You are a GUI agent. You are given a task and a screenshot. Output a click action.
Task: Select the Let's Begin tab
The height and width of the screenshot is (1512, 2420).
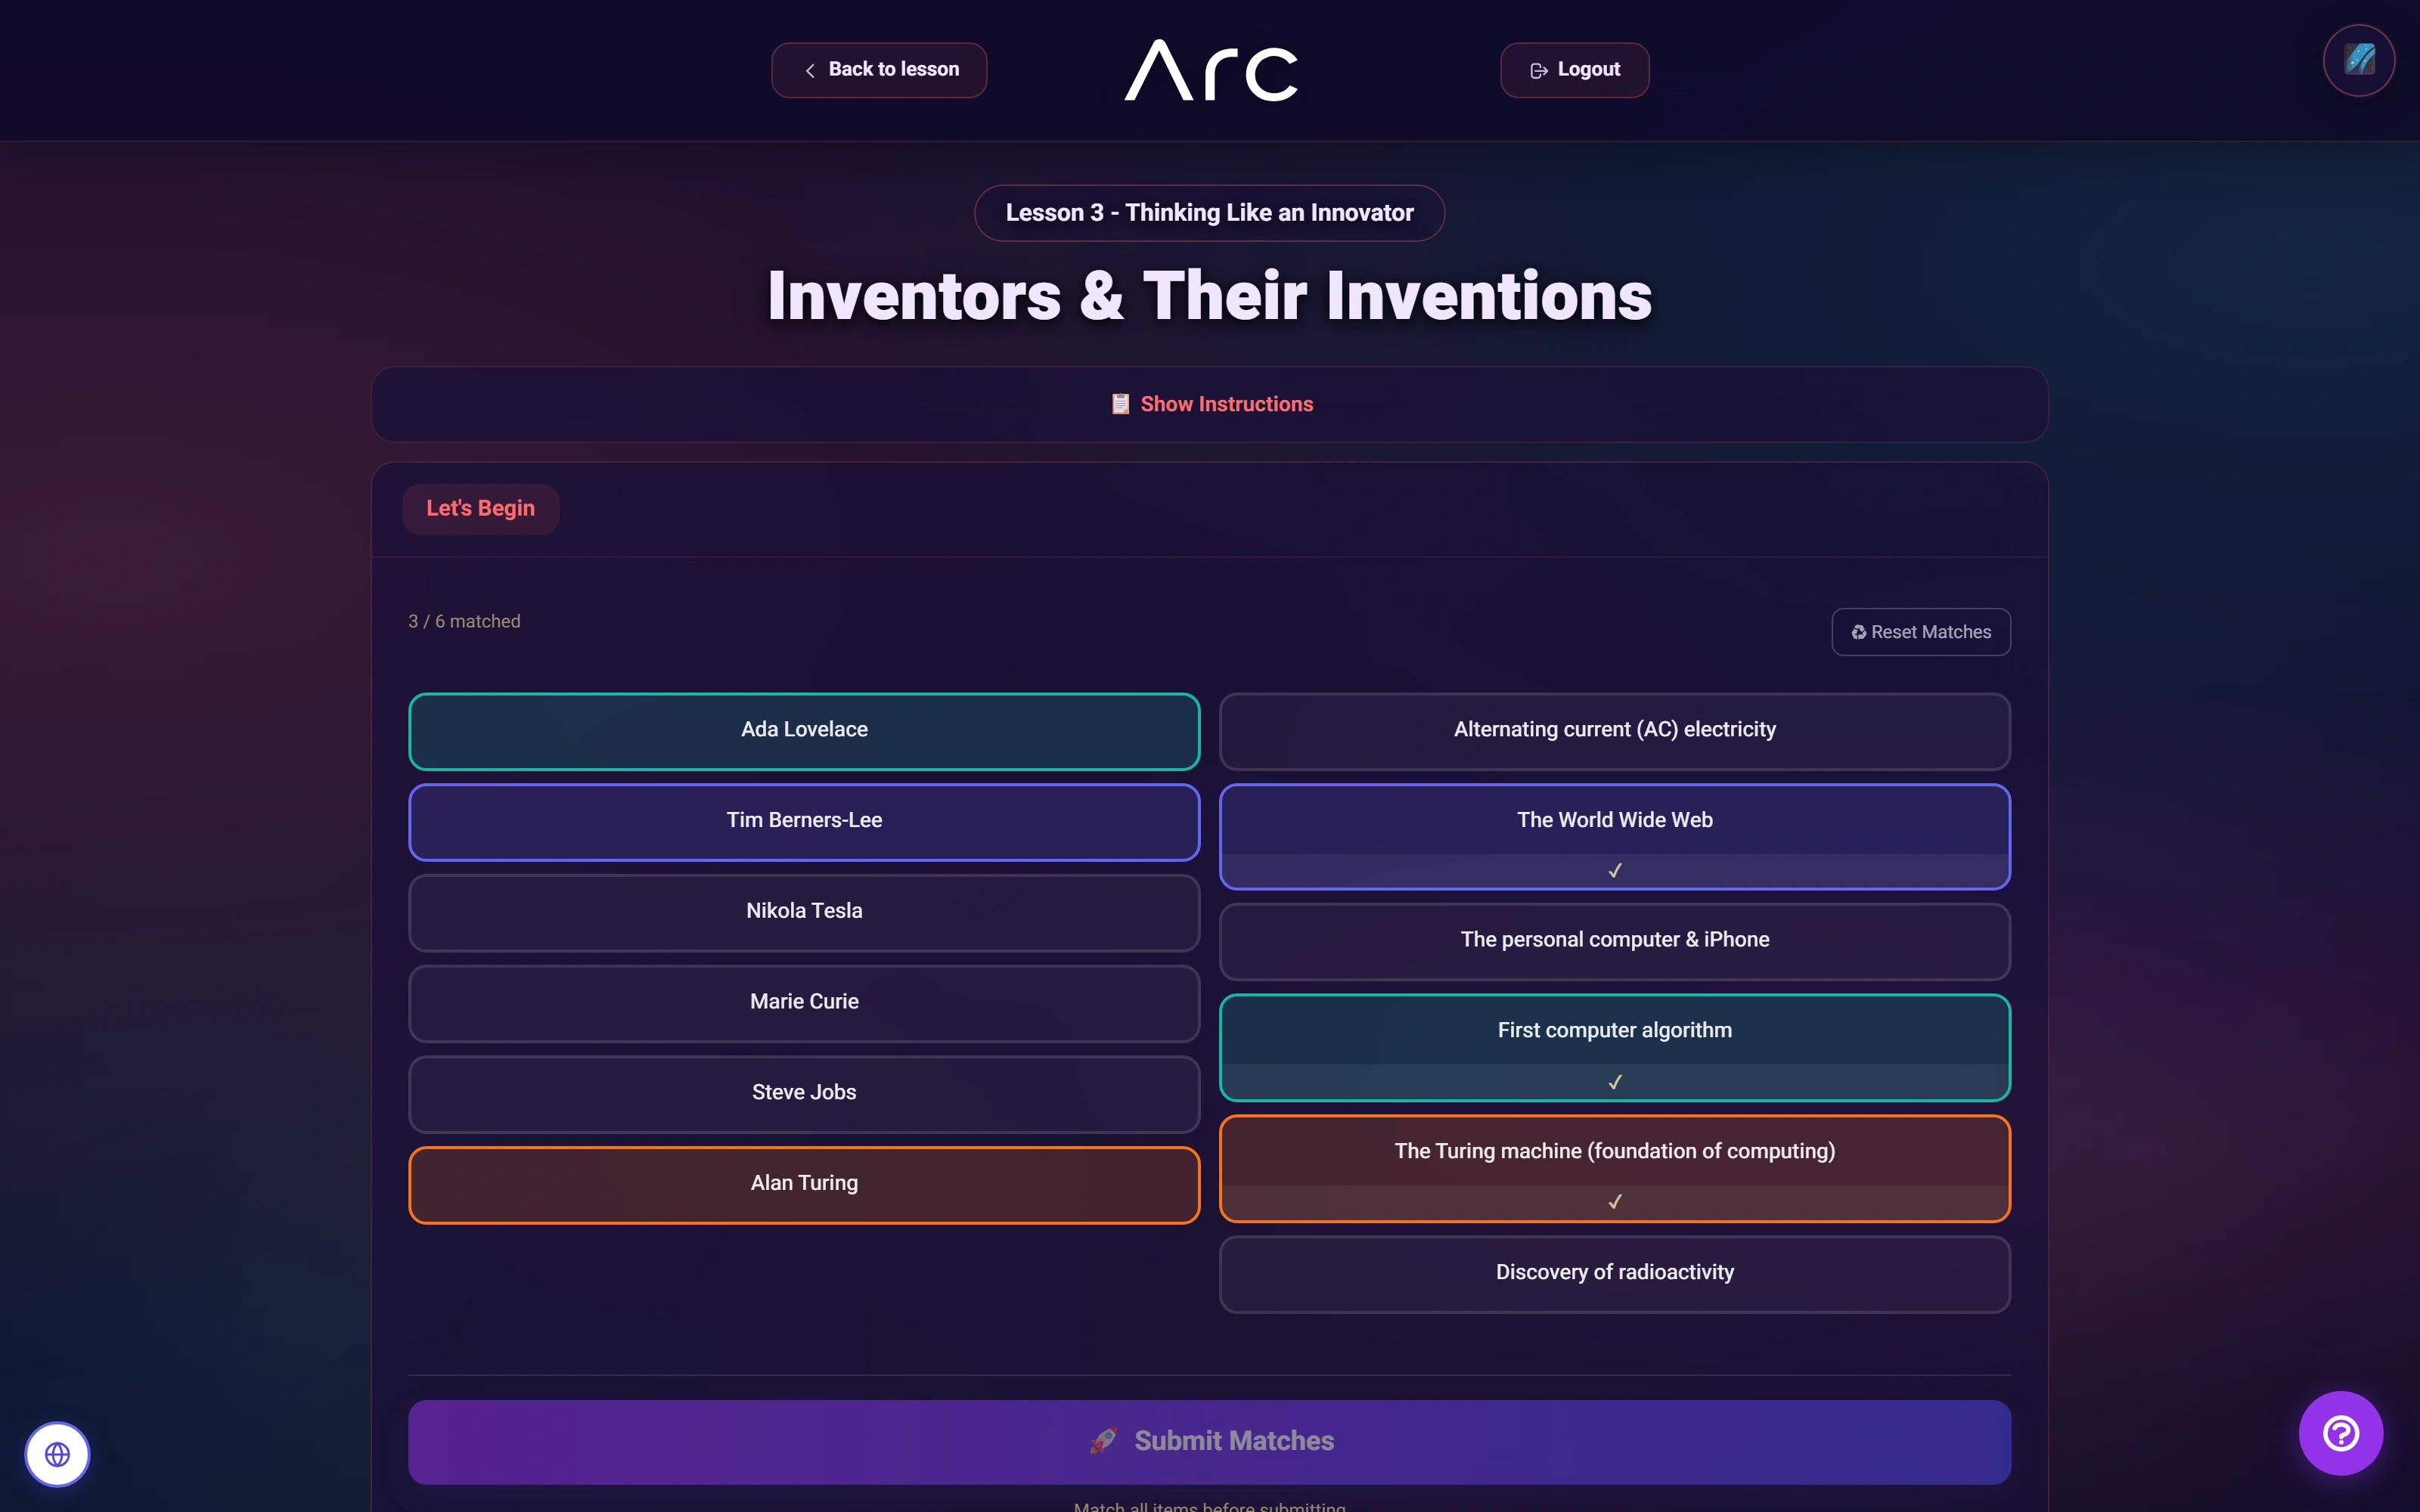click(480, 508)
